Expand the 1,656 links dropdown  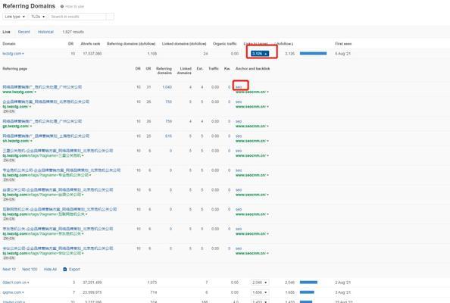tap(260, 292)
